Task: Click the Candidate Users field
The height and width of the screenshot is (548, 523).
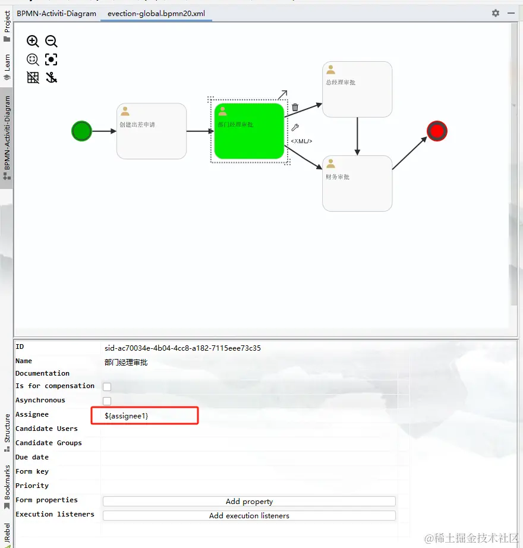Action: (249, 429)
